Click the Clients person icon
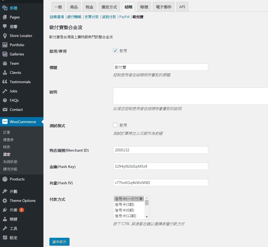268x247 pixels. (x=5, y=73)
